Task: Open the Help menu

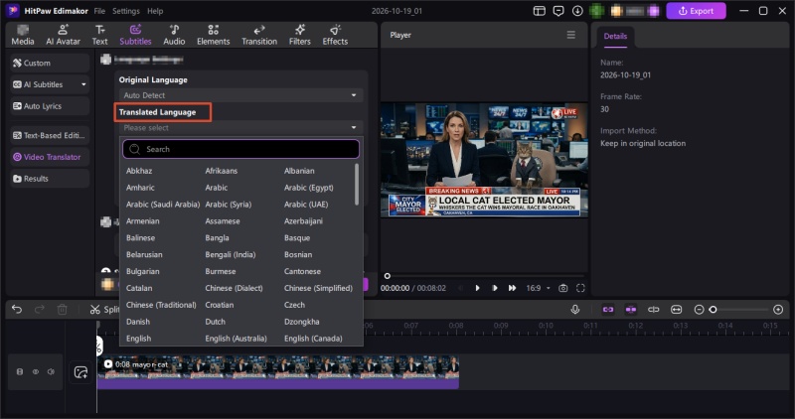Action: [155, 11]
